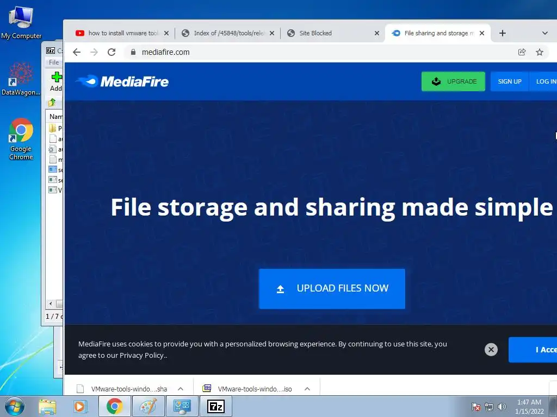Click the 7-Zip horizontal scrollbar left arrow

[51, 304]
